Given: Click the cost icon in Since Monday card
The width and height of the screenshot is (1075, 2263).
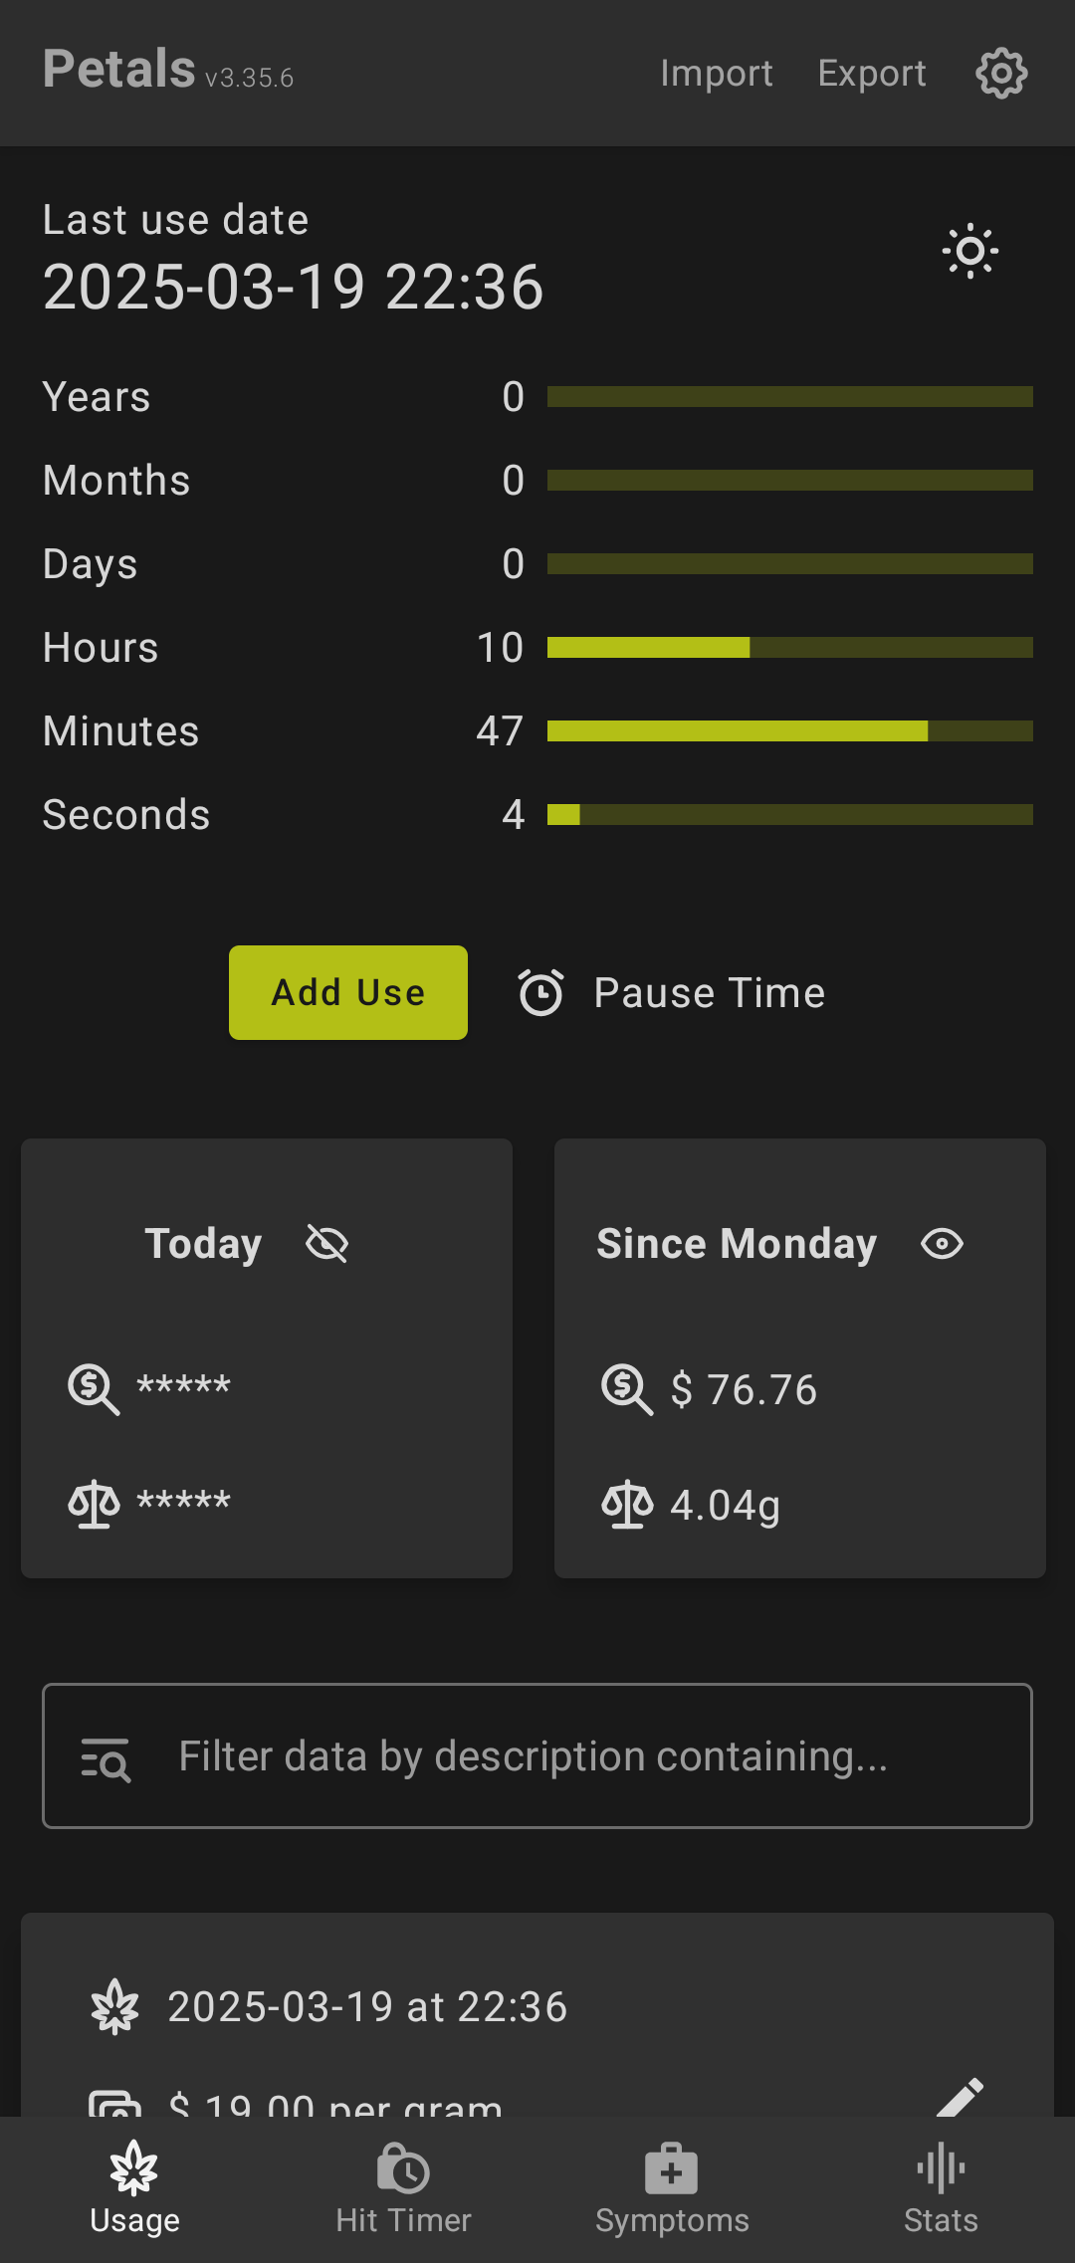Looking at the screenshot, I should pyautogui.click(x=627, y=1389).
